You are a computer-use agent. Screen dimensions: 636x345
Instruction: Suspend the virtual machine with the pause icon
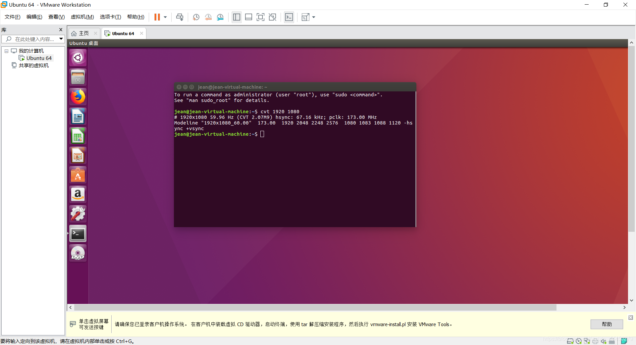pos(158,17)
